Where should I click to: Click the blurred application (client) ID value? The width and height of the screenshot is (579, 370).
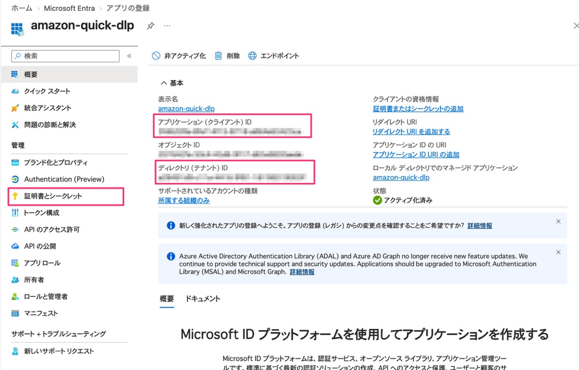coord(230,132)
